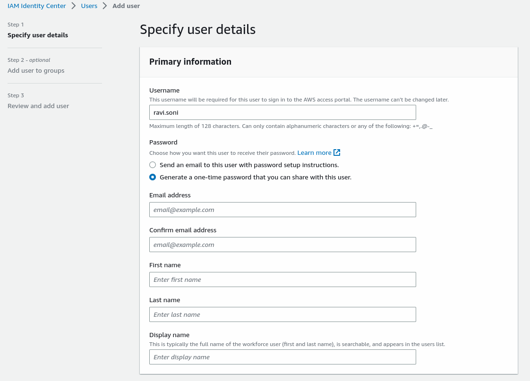Choose the generate one-time password radio button
Viewport: 530px width, 381px height.
coord(153,177)
